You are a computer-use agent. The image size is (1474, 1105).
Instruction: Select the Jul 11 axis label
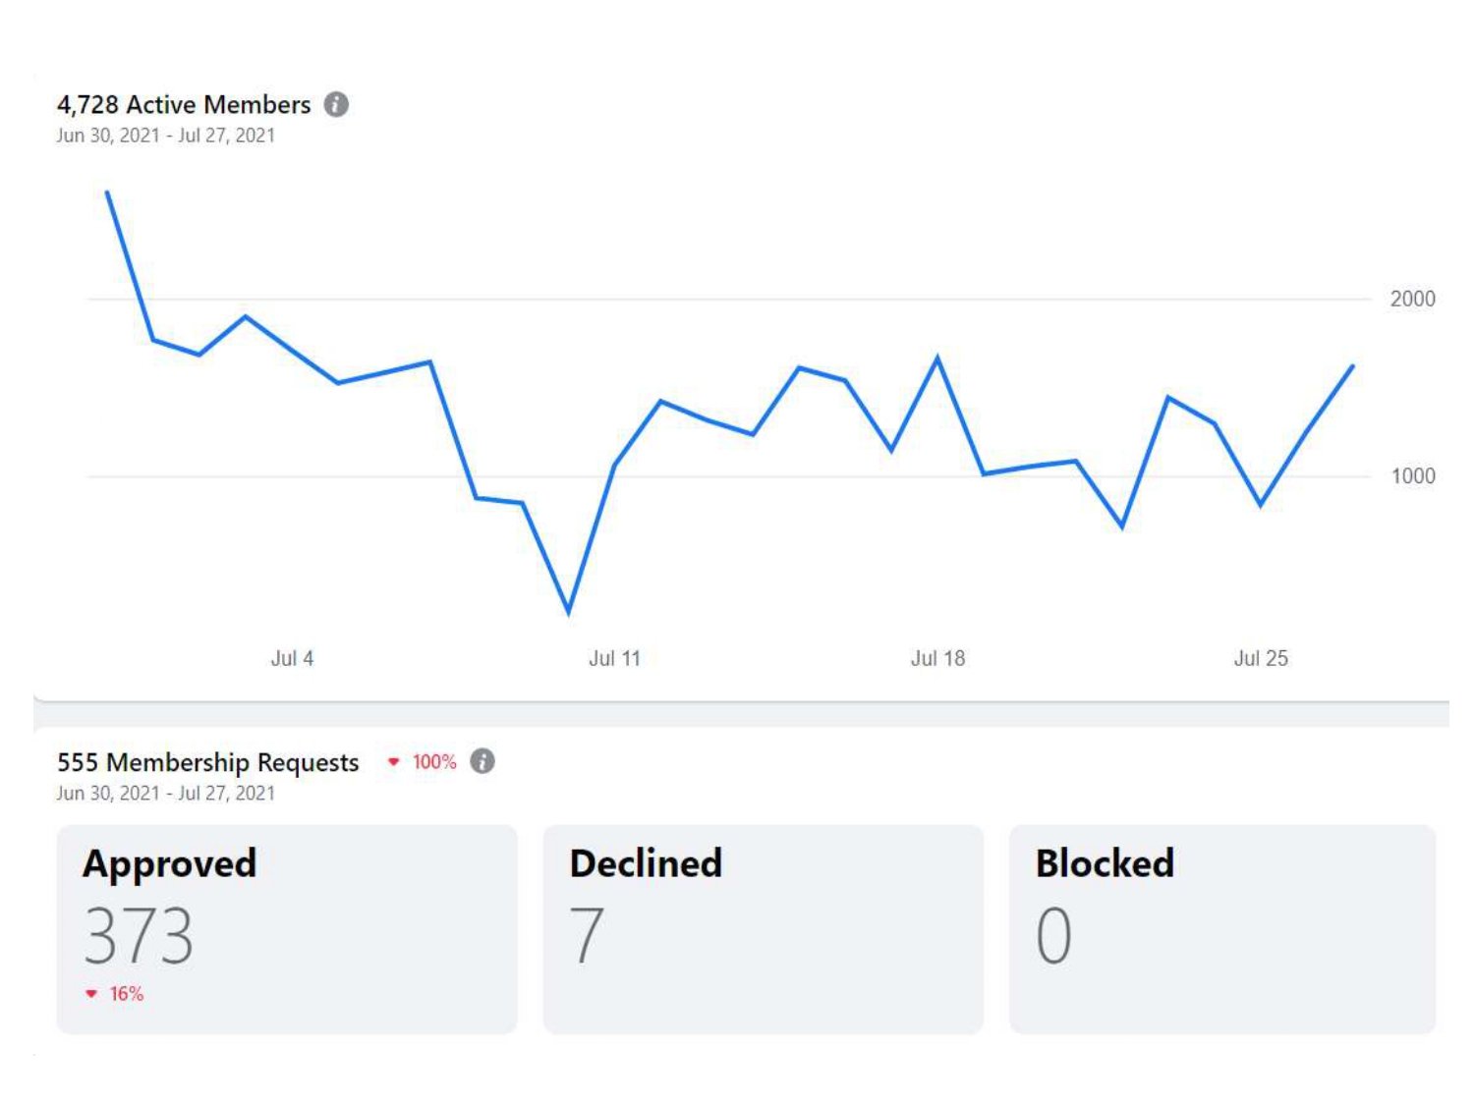pyautogui.click(x=614, y=658)
